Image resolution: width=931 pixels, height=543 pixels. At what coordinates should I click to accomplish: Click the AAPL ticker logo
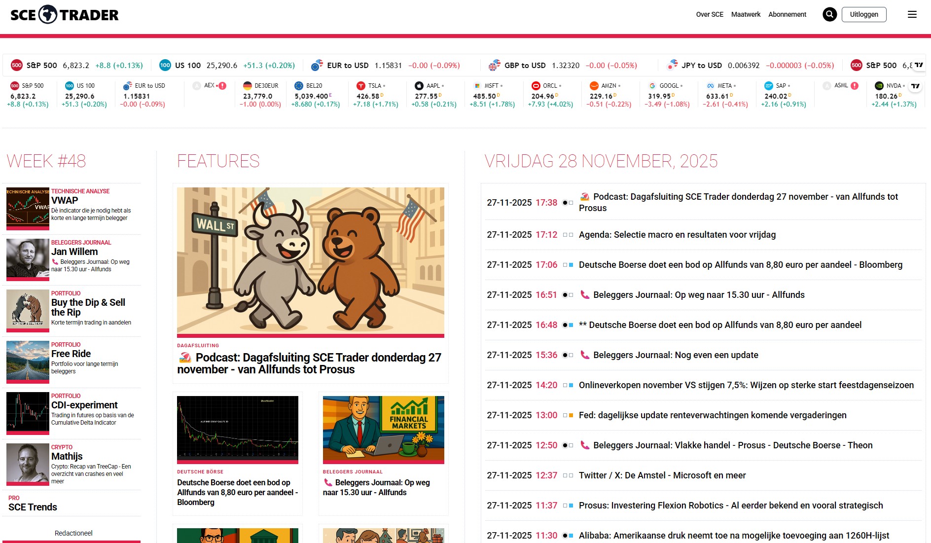[x=419, y=86]
